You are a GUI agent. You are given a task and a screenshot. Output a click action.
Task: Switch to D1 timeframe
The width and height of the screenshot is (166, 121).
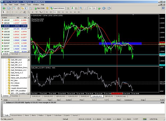(71, 12)
